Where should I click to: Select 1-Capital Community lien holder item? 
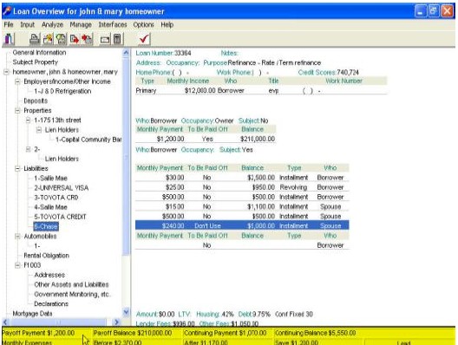(x=88, y=140)
